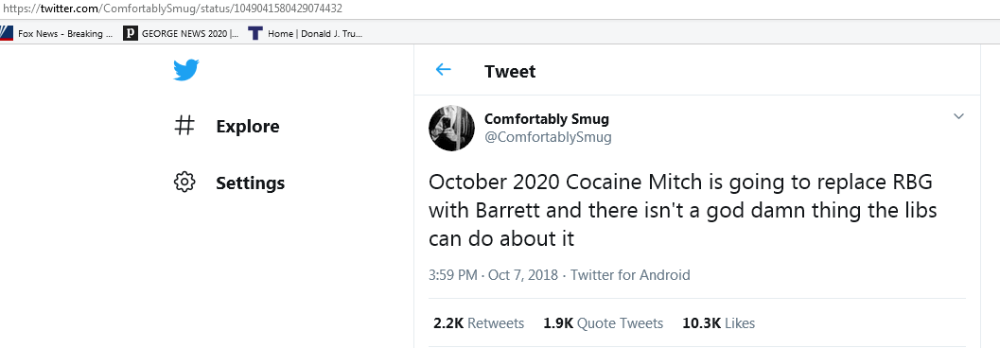Open the Comfortably Smug display name
This screenshot has width=1000, height=348.
click(x=547, y=118)
